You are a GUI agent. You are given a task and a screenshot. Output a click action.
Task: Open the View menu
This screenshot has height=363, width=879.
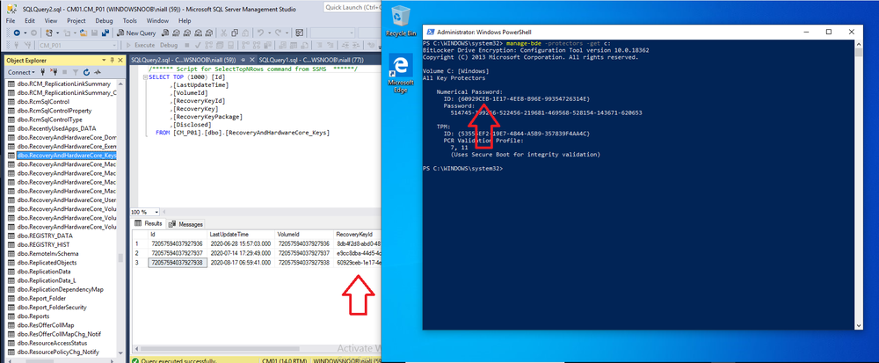(x=51, y=21)
